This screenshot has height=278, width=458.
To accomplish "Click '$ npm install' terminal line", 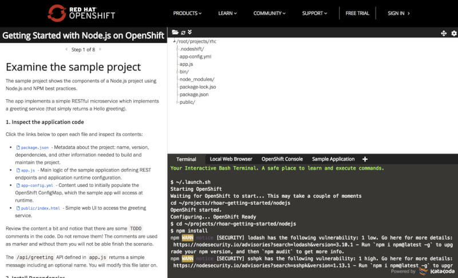I will (189, 230).
